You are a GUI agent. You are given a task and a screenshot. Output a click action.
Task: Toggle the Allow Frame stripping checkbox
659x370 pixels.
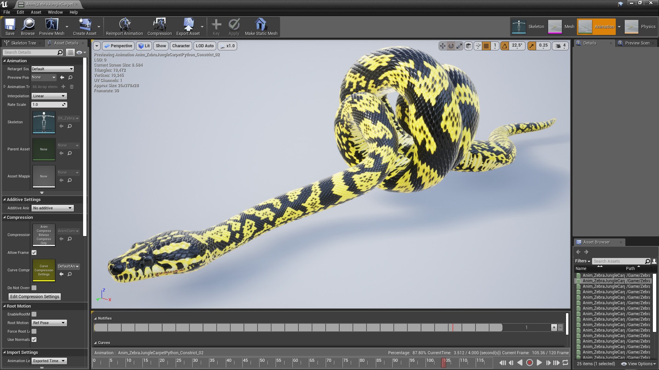coord(34,252)
